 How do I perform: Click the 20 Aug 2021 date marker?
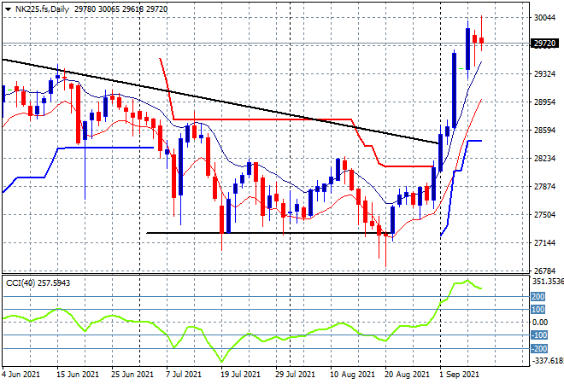coord(407,375)
